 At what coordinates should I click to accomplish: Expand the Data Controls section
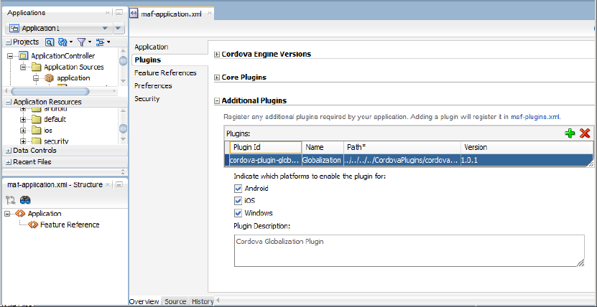(9, 151)
